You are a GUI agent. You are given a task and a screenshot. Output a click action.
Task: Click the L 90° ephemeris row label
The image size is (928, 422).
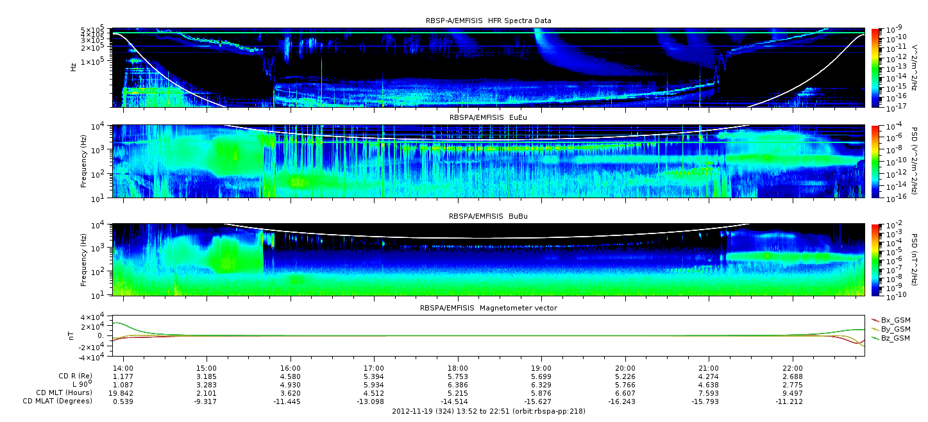[x=81, y=384]
